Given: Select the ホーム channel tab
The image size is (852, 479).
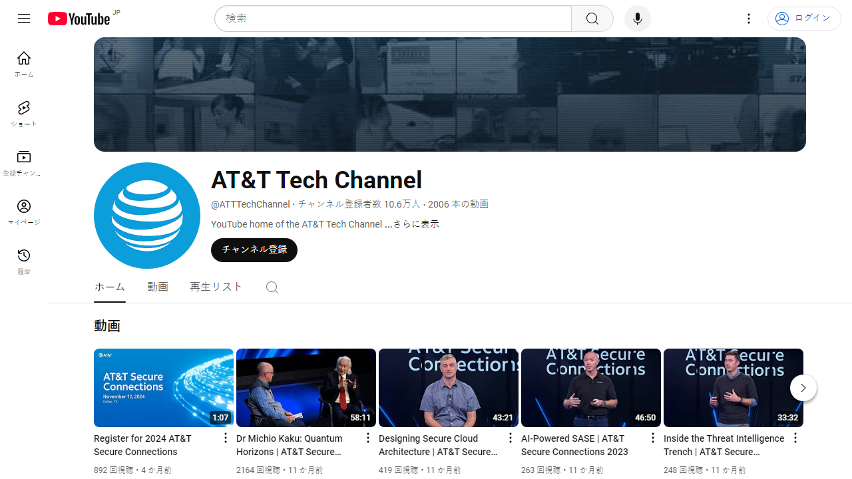Looking at the screenshot, I should coord(110,287).
